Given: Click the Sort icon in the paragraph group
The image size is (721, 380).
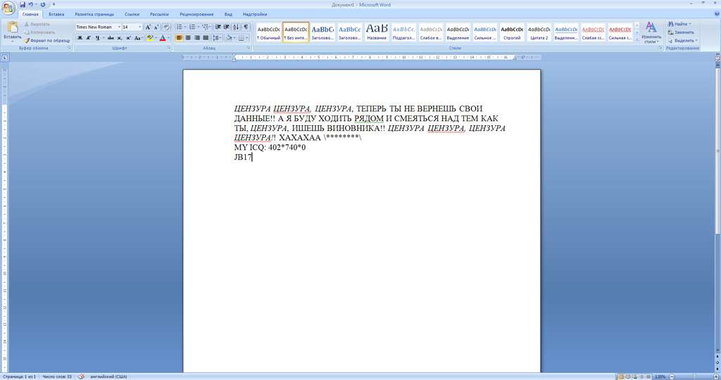Looking at the screenshot, I should [237, 27].
